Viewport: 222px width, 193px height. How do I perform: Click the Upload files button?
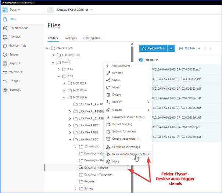pos(153,49)
